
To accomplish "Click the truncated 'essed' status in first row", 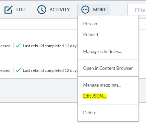I will point(5,46).
